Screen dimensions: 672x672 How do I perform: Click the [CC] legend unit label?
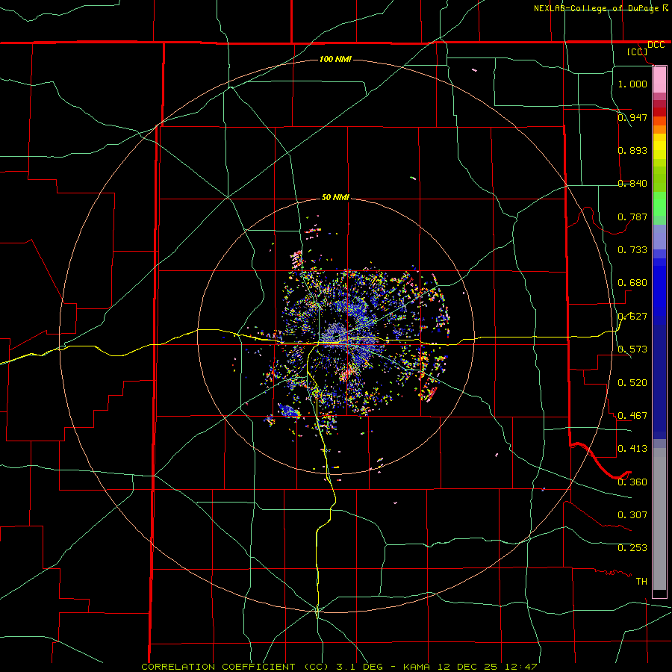coord(638,52)
